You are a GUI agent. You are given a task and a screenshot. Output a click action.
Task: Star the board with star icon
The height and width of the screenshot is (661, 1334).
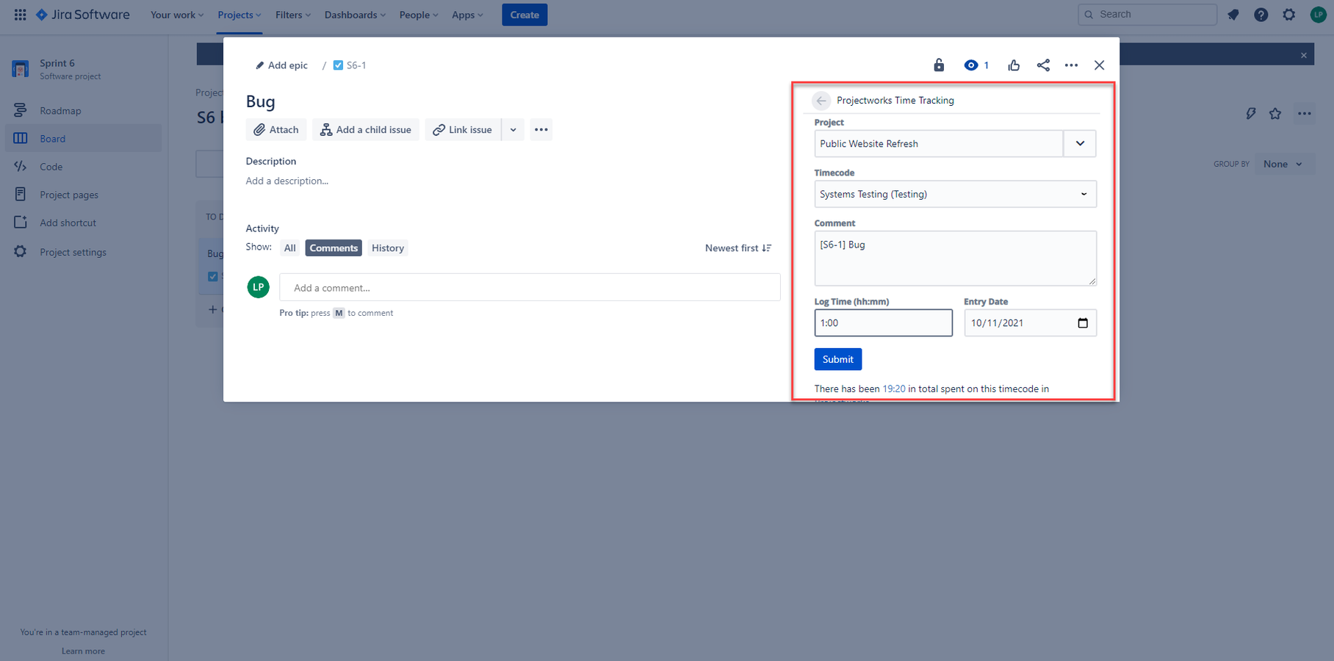tap(1275, 114)
